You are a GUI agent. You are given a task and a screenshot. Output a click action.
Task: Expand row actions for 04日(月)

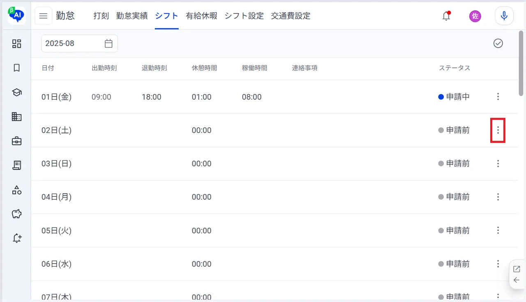(x=498, y=197)
